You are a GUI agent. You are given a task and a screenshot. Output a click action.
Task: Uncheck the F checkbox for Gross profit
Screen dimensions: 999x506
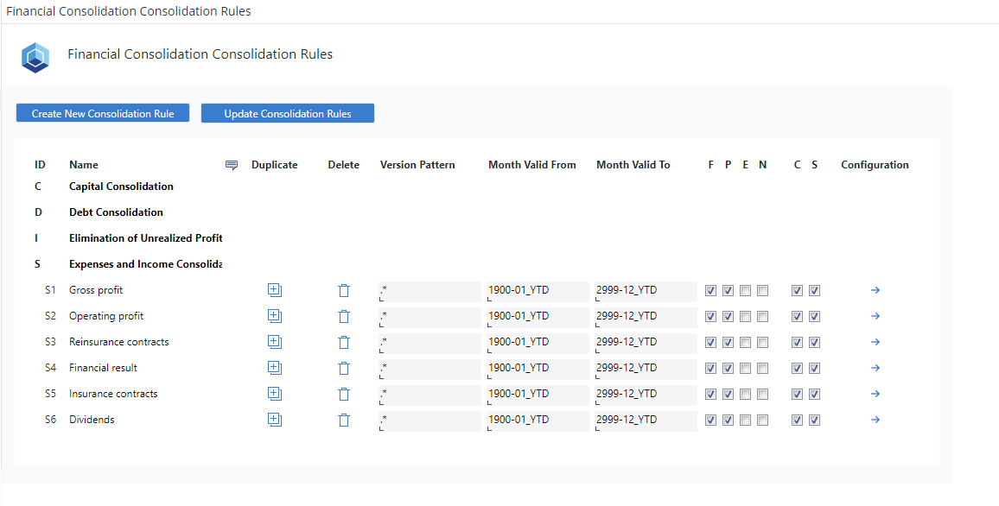[710, 290]
